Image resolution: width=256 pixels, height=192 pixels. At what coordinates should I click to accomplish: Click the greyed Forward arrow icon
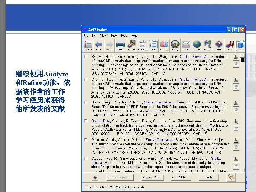pyautogui.click(x=109, y=45)
